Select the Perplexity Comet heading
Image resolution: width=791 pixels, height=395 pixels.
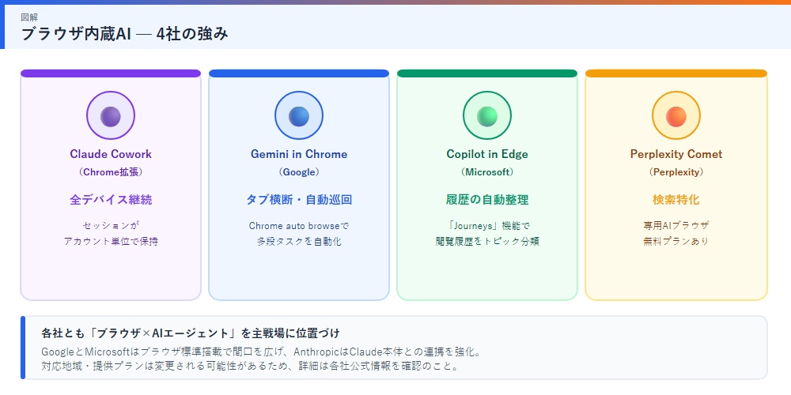click(676, 154)
